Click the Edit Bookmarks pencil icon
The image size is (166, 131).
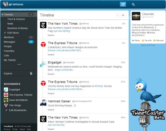click(x=6, y=110)
